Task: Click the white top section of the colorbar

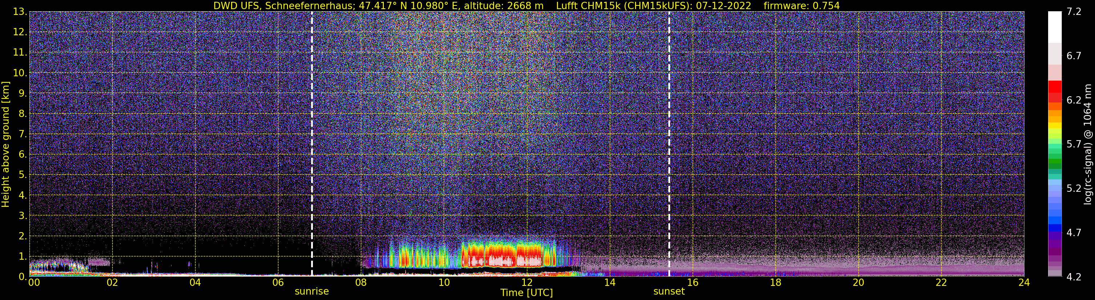Action: pos(1055,27)
